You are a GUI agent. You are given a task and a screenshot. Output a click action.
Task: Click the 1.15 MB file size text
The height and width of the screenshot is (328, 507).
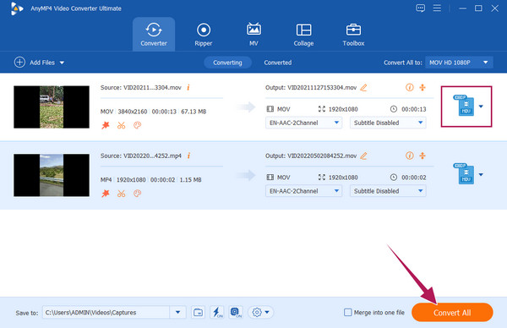[190, 180]
